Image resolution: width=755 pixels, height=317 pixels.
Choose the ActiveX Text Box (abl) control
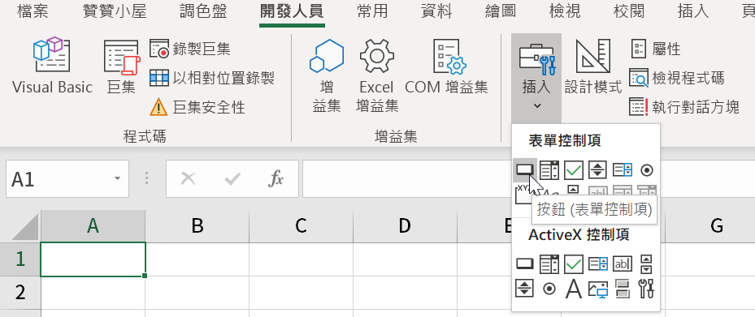pos(622,263)
